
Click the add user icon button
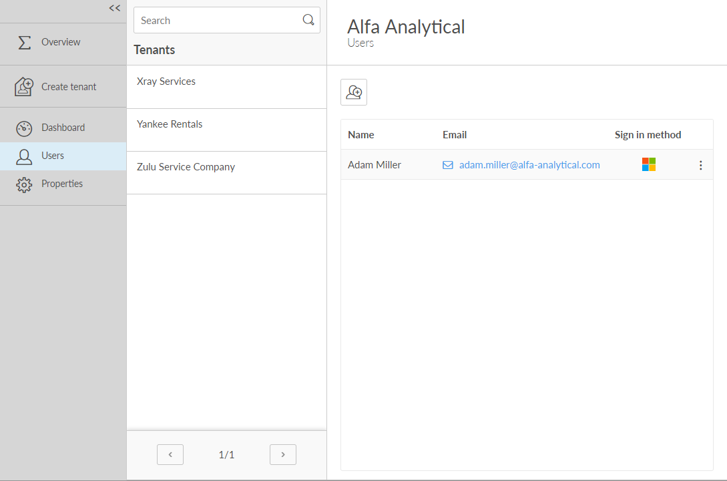[354, 92]
